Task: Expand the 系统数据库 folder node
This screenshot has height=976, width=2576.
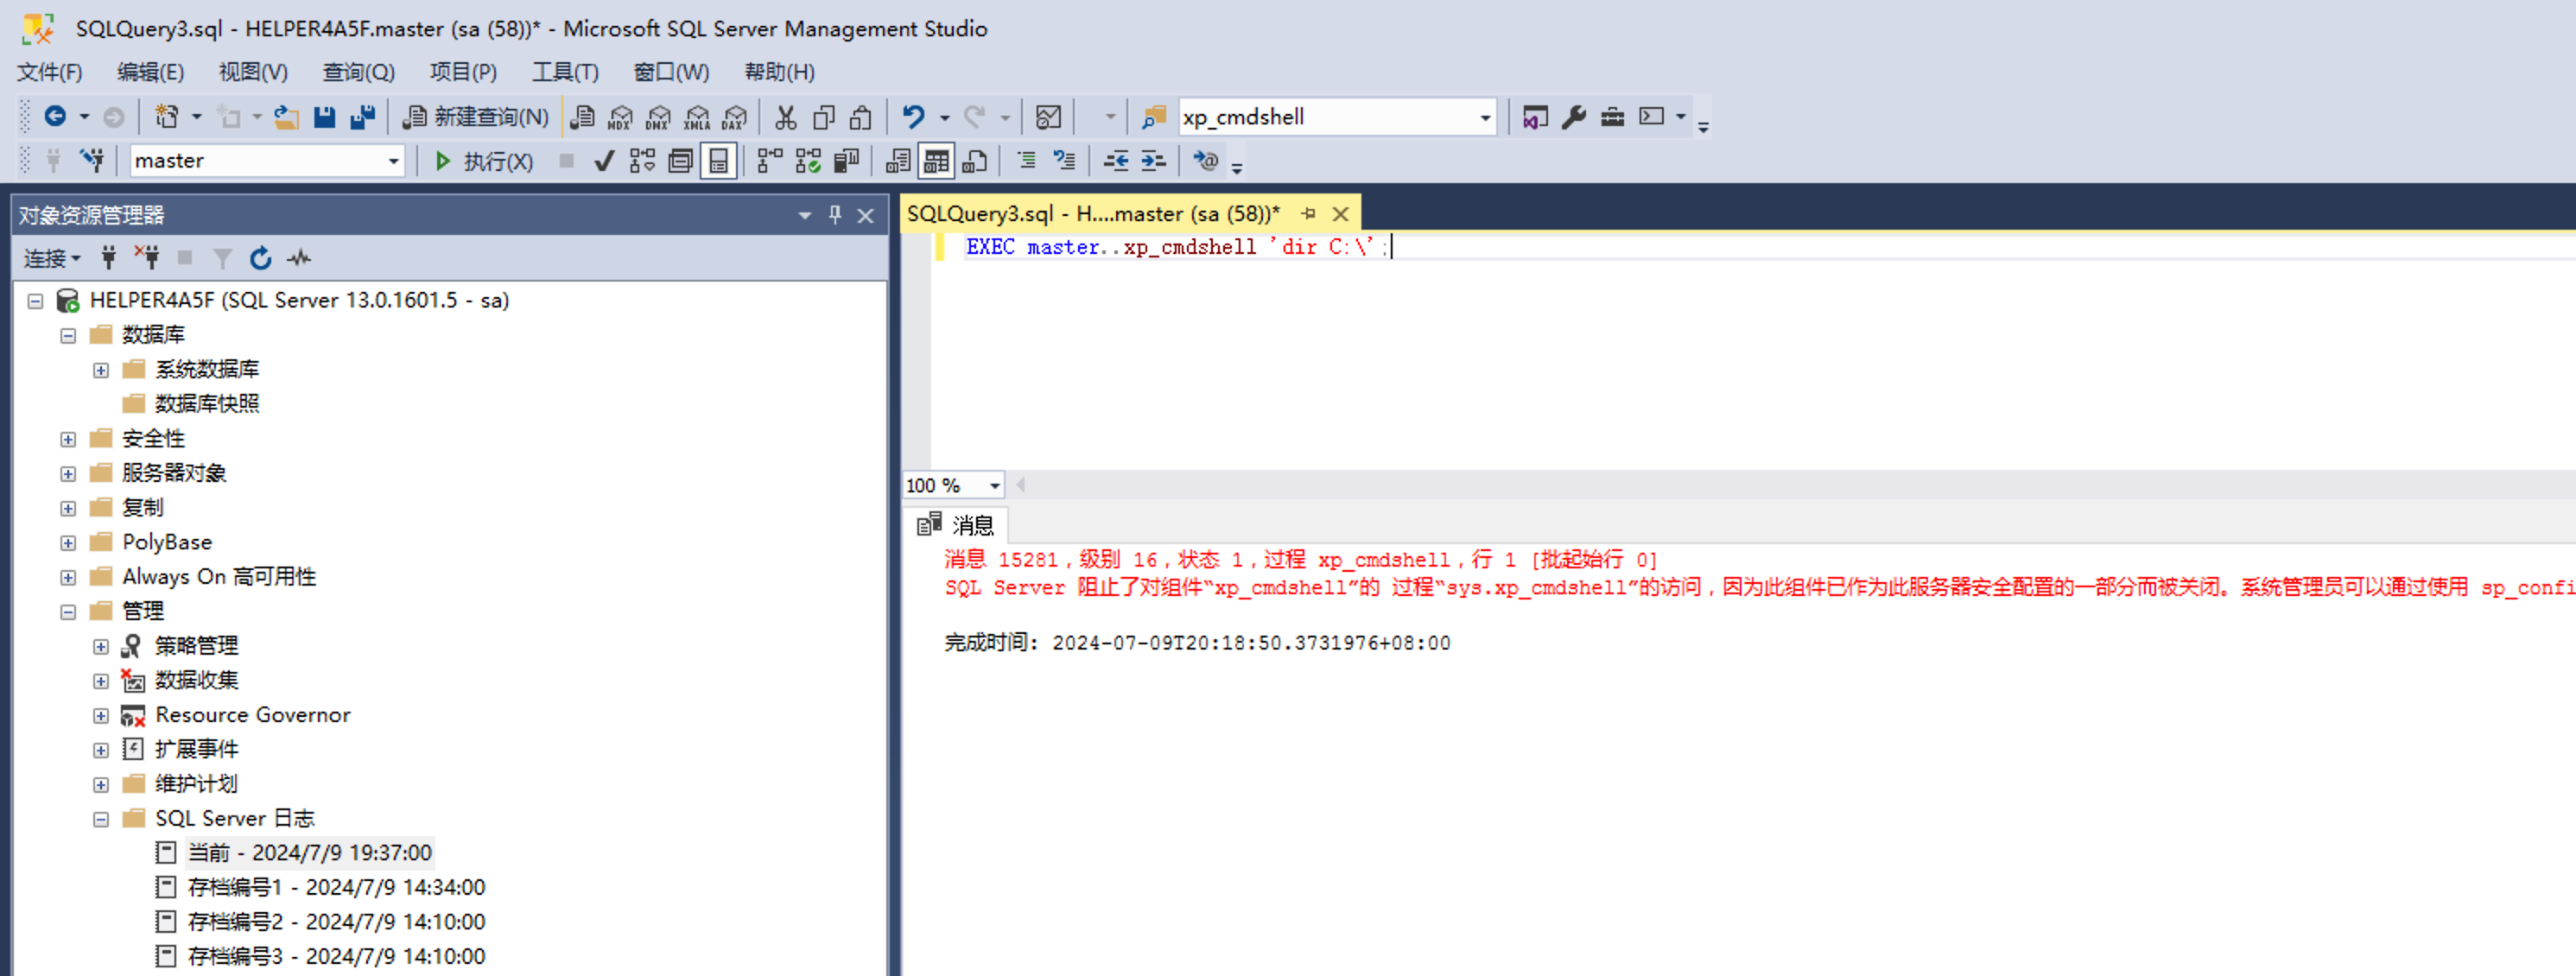Action: click(101, 370)
